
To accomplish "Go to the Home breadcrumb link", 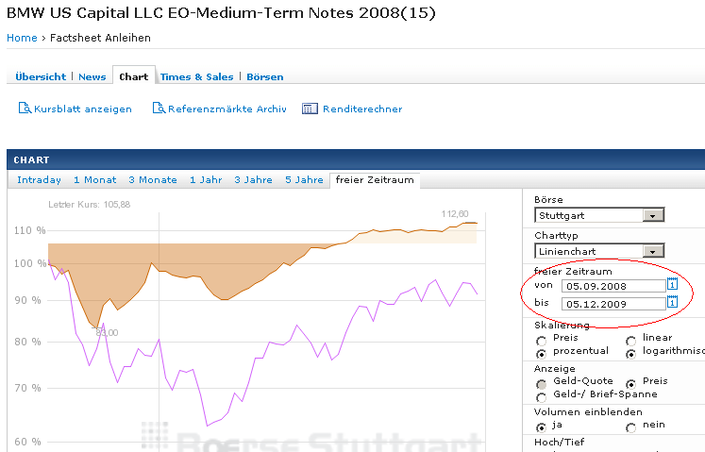I will [22, 38].
